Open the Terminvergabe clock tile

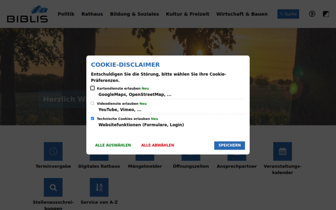point(53,151)
